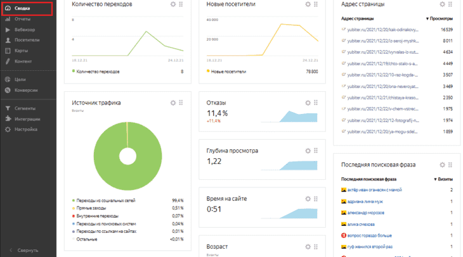Open yubiter.ru v-chem-vstrec page link
The width and height of the screenshot is (463, 257).
pyautogui.click(x=382, y=109)
